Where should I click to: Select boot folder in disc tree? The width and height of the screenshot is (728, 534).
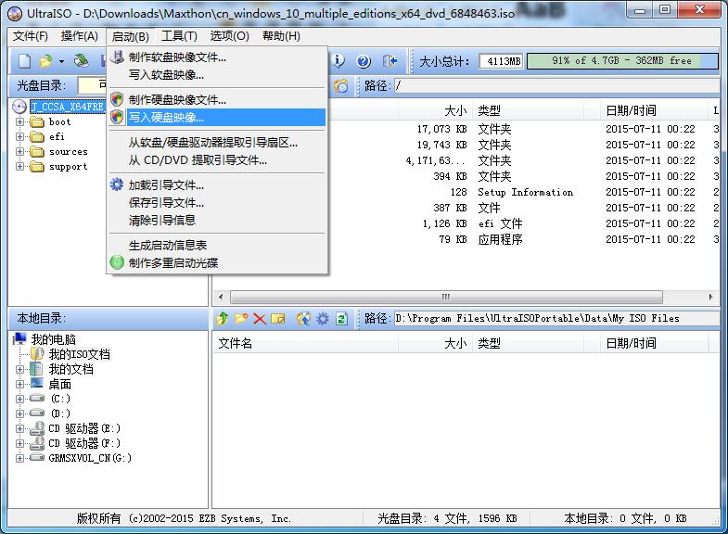[60, 122]
